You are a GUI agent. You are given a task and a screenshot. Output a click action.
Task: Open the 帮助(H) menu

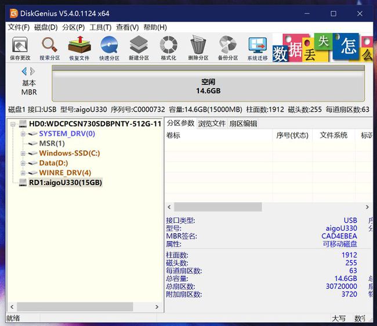(155, 27)
